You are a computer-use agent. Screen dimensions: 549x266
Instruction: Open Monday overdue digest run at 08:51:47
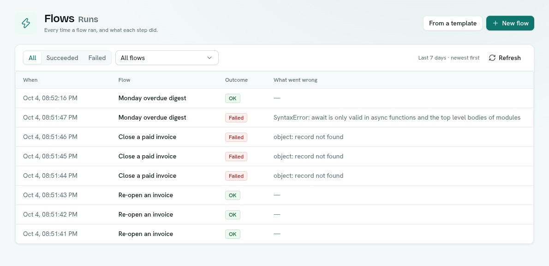[x=152, y=117]
